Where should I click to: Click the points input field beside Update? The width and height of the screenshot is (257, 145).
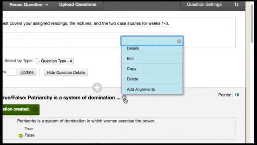tap(12, 72)
